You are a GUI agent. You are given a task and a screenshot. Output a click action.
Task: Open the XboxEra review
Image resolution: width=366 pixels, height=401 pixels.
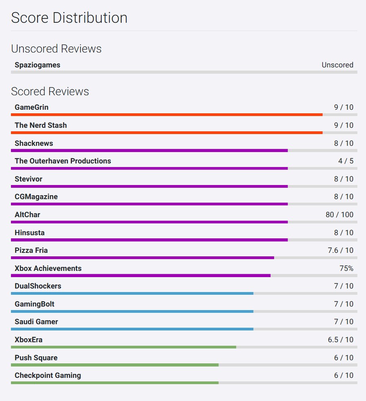[x=28, y=339]
